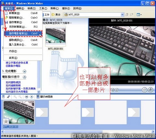Screen dimensions: 156x139
Task: Click the narrate timeline microphone icon
Action: click(8, 97)
